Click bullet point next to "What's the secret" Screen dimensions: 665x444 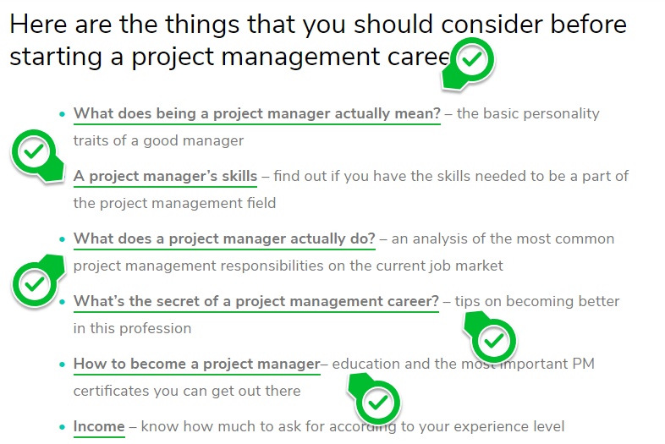pos(62,302)
